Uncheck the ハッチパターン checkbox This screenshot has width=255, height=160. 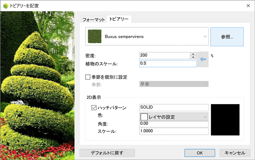point(94,108)
